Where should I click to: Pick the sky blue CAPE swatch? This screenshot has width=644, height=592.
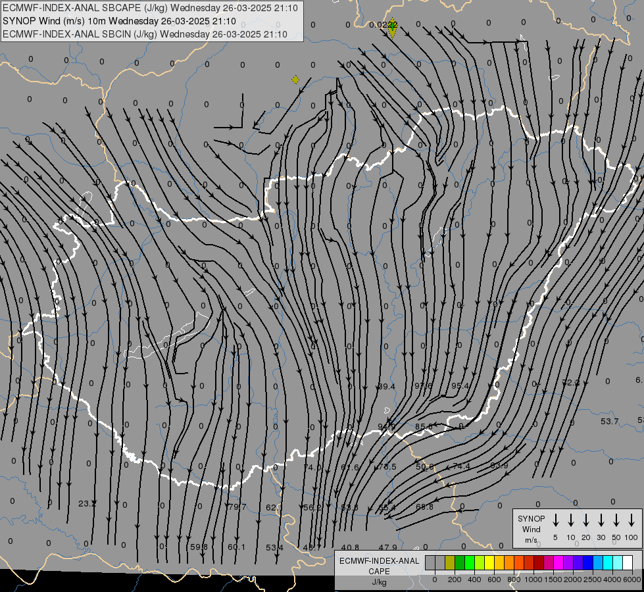(598, 563)
